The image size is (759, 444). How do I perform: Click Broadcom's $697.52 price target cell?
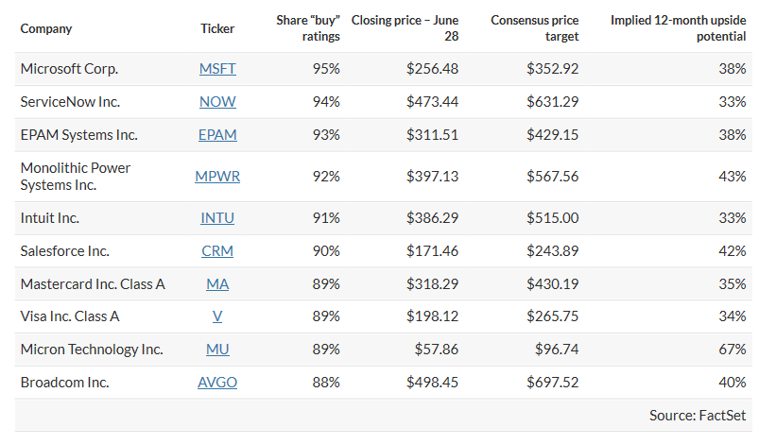(x=553, y=383)
